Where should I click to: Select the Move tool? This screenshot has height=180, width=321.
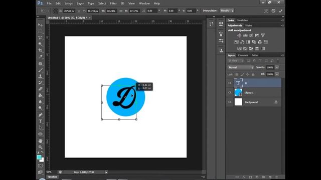coord(40,25)
